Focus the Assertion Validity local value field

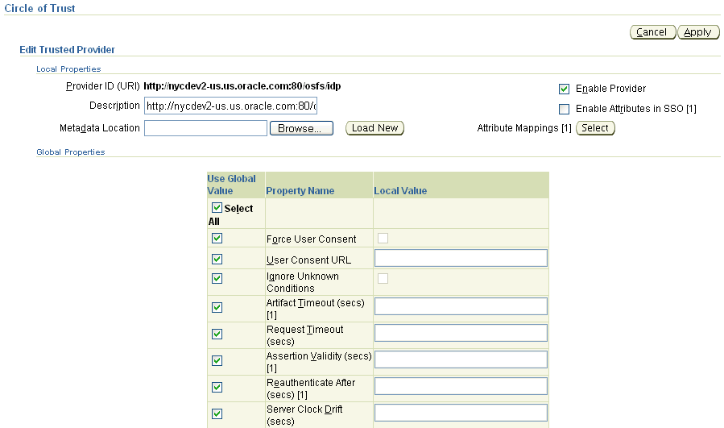(461, 359)
